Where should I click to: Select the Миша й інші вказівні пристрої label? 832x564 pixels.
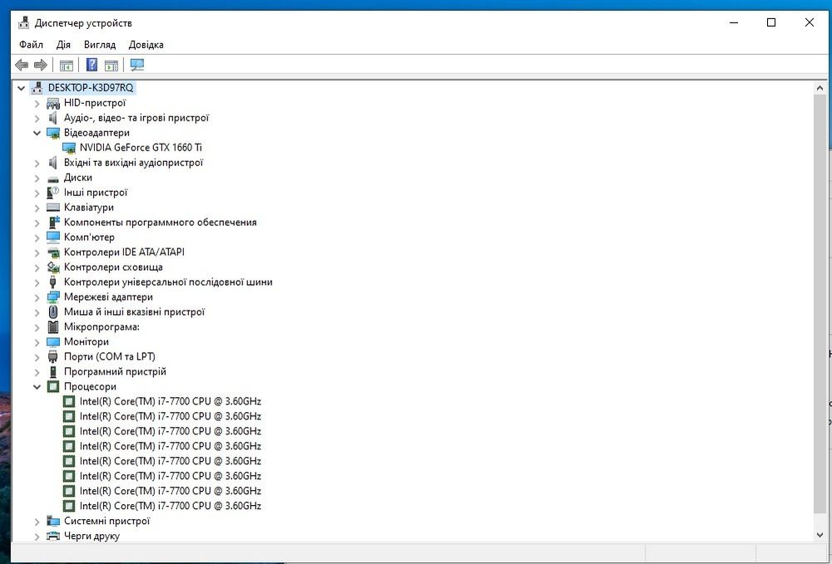click(134, 312)
